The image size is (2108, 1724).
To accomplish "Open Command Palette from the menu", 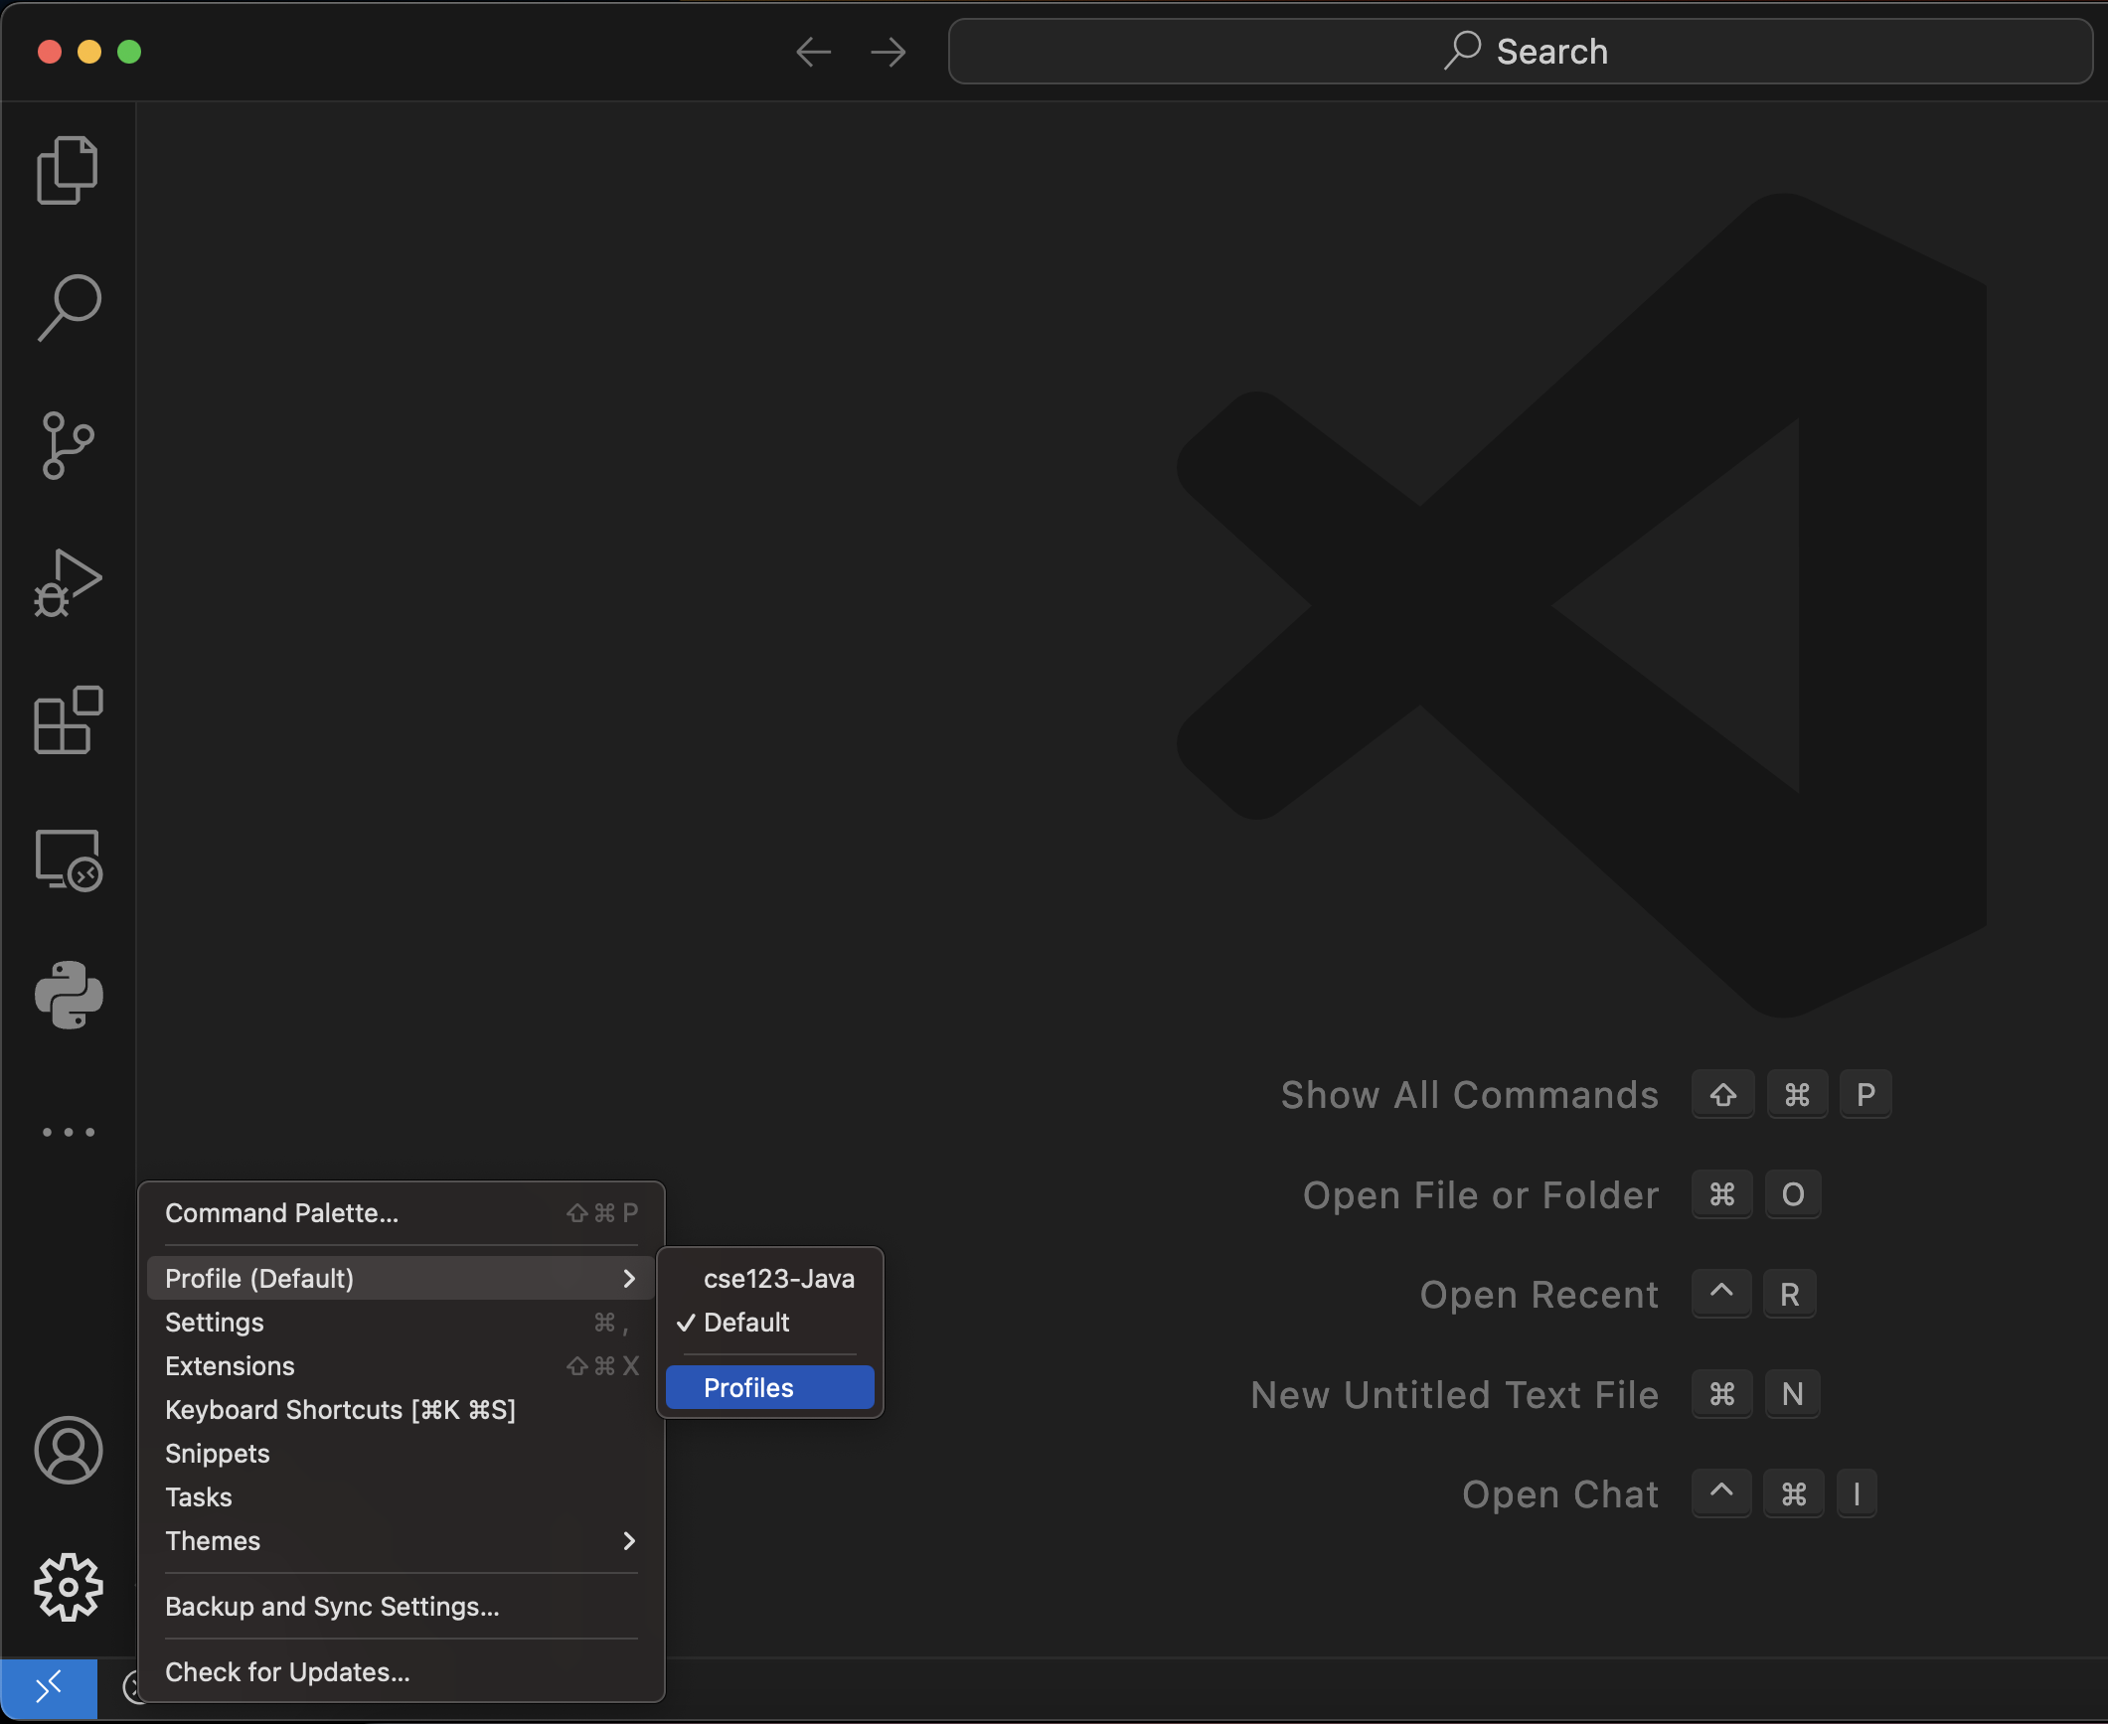I will pos(281,1212).
